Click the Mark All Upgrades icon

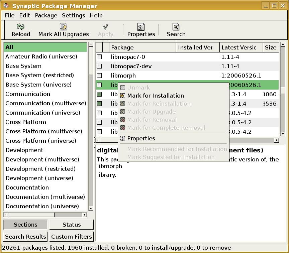click(x=64, y=27)
